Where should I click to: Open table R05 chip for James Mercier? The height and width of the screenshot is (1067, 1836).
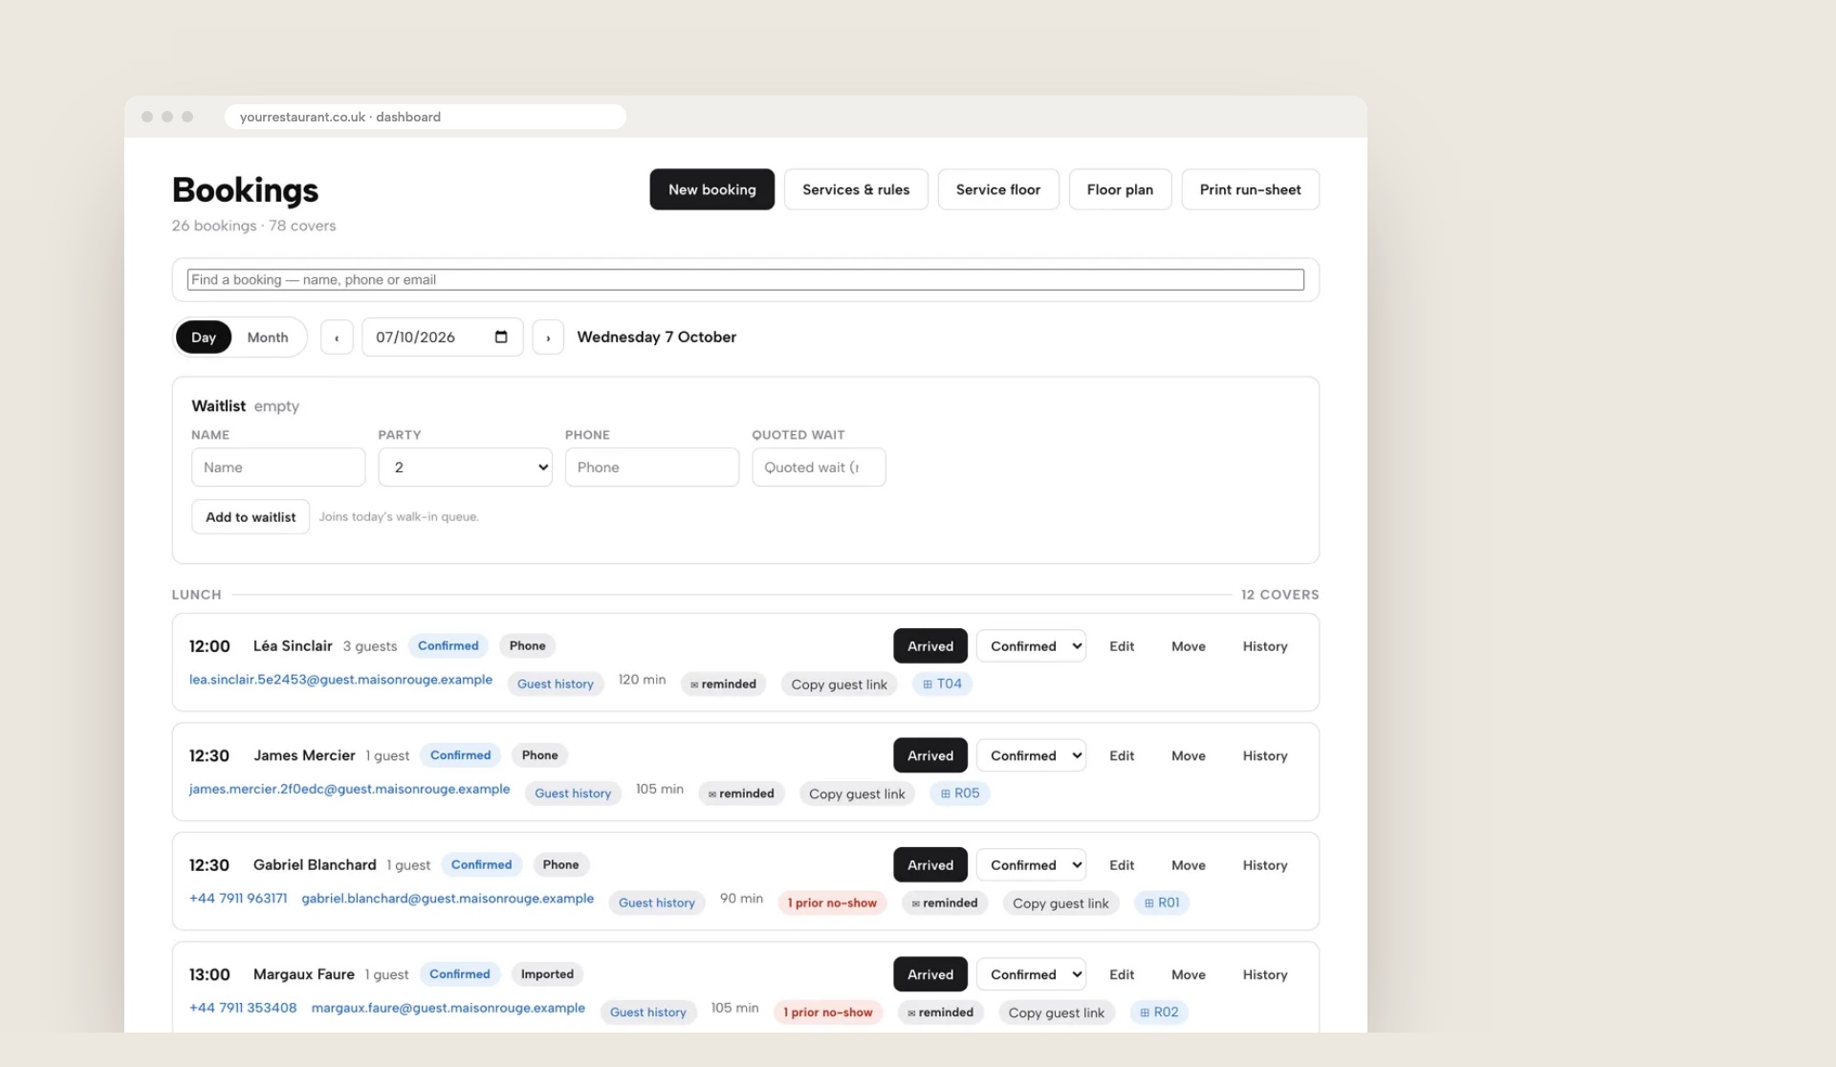960,794
